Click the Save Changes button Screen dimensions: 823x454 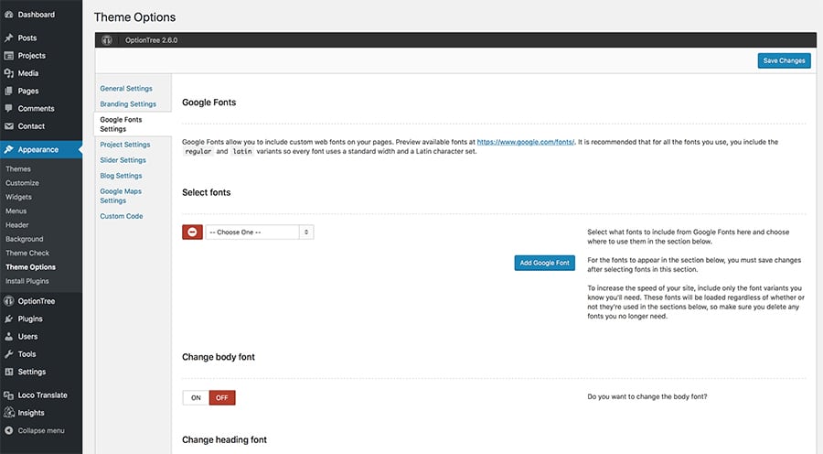point(785,60)
